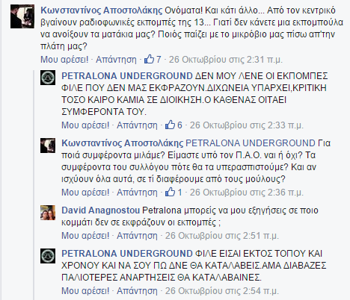Open tagged PETRALONA UNDERGROUND mention in 2:36 reply
The height and width of the screenshot is (300, 350).
[x=251, y=143]
